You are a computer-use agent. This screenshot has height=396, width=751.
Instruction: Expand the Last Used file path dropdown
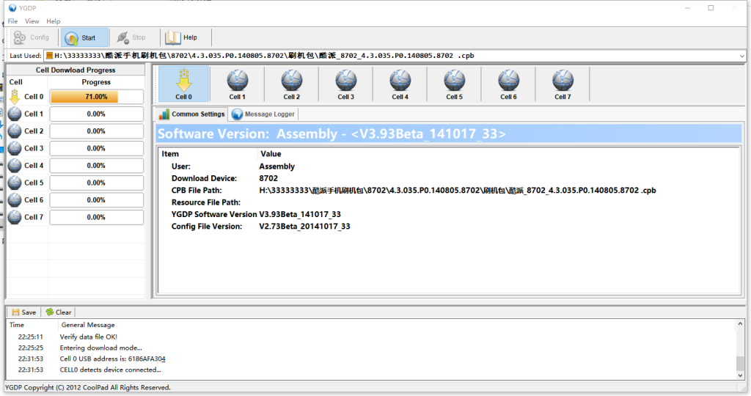point(741,56)
